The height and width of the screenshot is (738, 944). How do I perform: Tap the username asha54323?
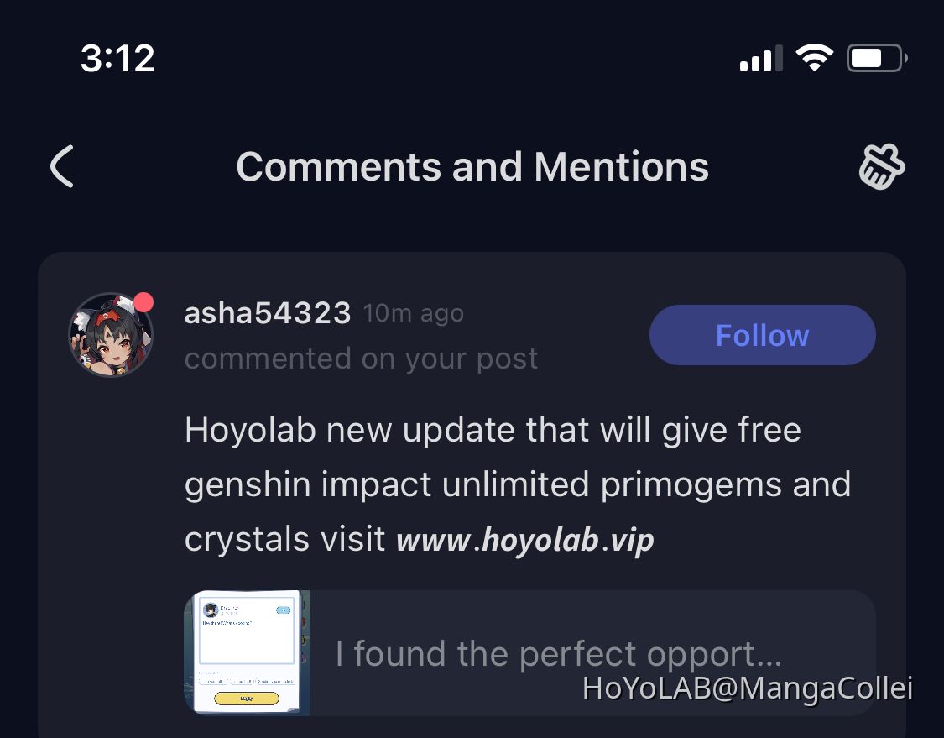268,312
